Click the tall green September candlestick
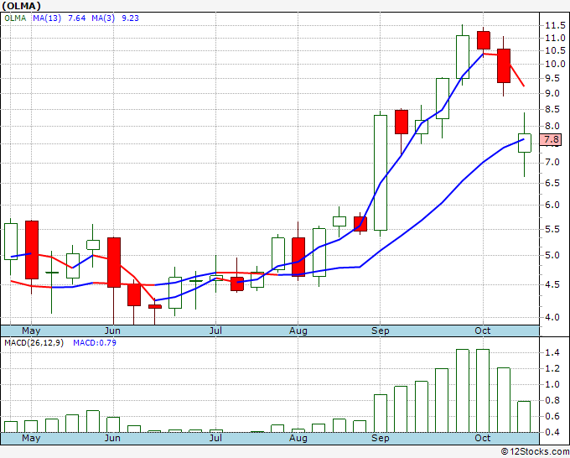Screen dimensions: 570x458 [x=381, y=173]
